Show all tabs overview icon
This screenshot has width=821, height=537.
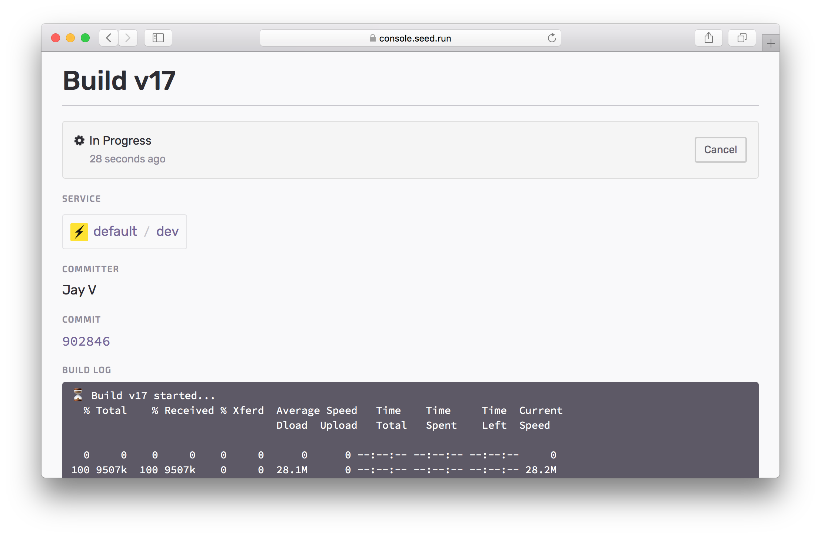click(x=742, y=38)
